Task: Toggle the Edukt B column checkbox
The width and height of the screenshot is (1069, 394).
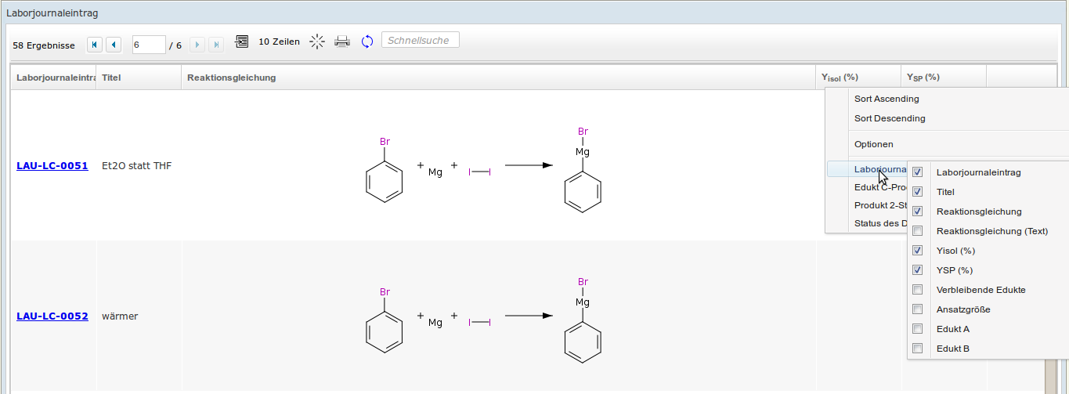Action: (x=918, y=349)
